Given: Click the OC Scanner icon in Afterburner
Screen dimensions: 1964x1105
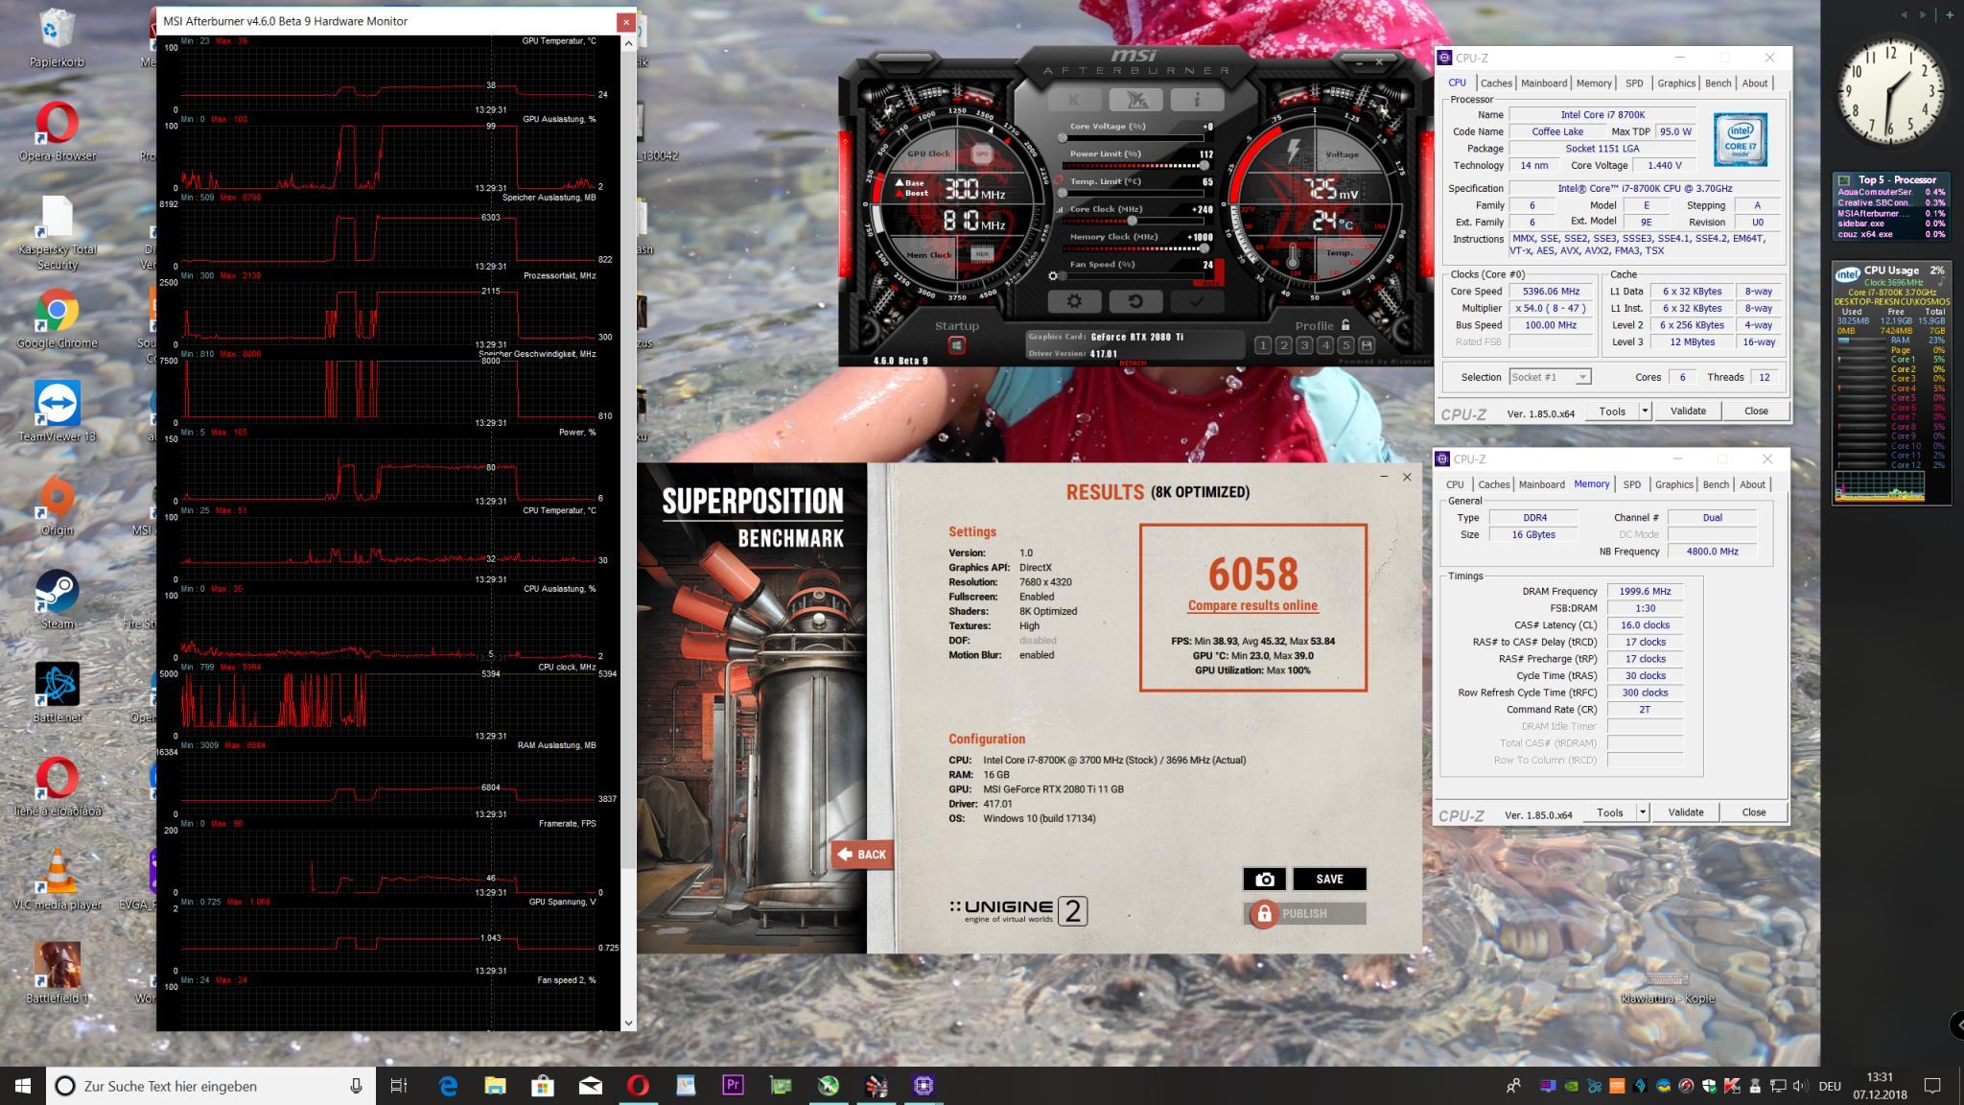Looking at the screenshot, I should (x=1135, y=100).
